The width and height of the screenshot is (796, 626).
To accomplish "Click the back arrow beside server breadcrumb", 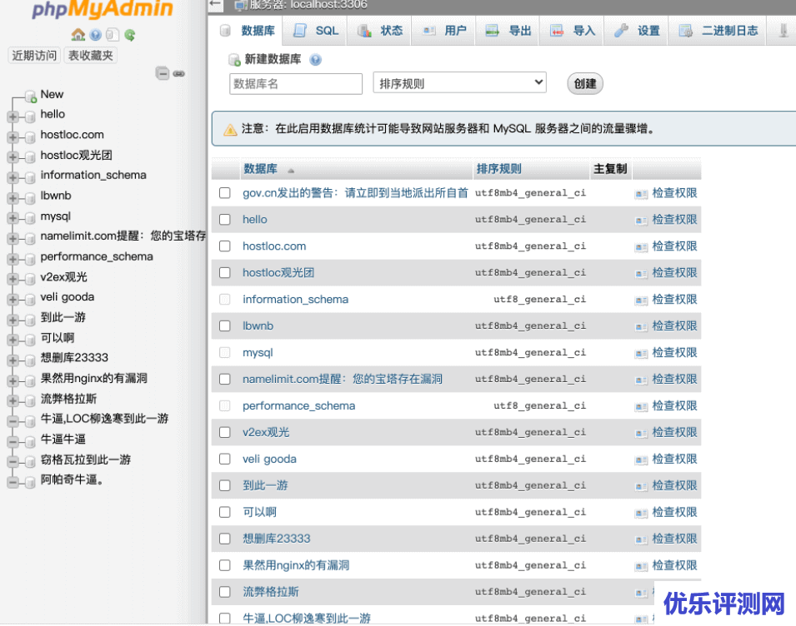I will pos(216,4).
